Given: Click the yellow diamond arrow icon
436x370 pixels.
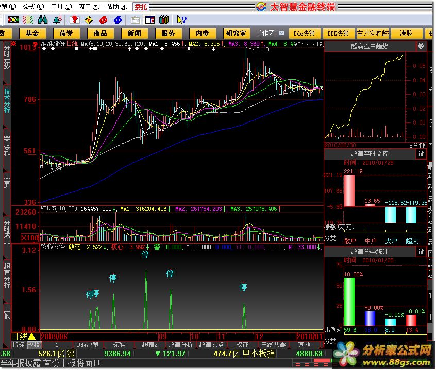Looking at the screenshot, I should click(89, 20).
